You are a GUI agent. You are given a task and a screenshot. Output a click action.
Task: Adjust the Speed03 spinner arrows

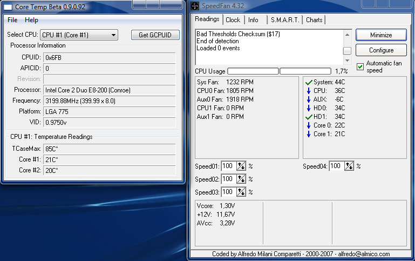point(241,192)
